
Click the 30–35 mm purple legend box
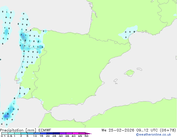[63, 133]
